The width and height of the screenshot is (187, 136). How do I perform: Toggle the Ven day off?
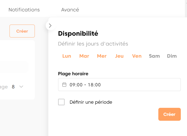click(x=137, y=56)
